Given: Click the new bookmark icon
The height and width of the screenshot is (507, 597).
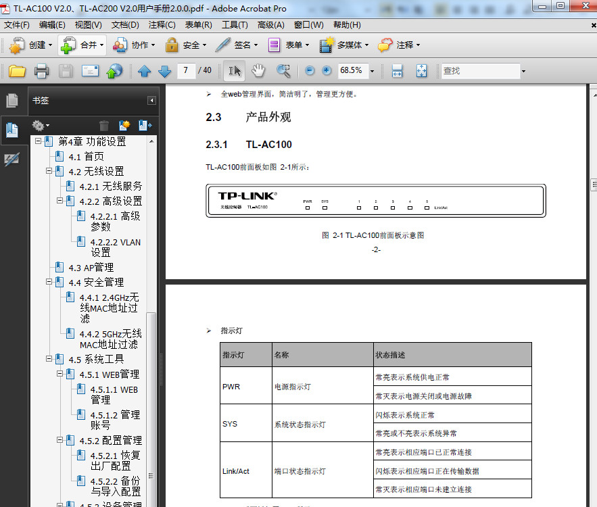Looking at the screenshot, I should 124,126.
